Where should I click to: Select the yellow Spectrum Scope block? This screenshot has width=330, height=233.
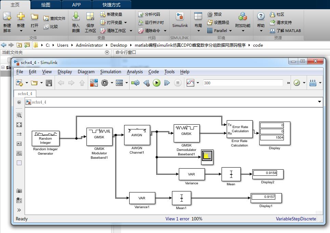coord(207,157)
